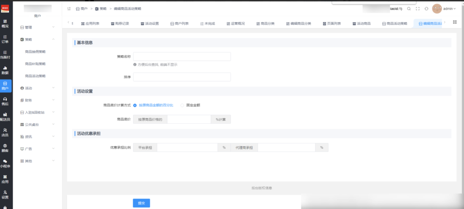Expand the 入驻&回收站 menu group

click(x=37, y=112)
